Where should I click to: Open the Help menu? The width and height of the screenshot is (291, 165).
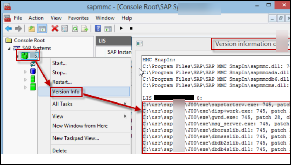(x=127, y=18)
